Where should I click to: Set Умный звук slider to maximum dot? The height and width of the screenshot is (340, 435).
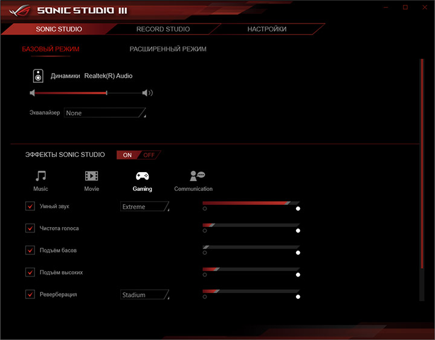(298, 208)
